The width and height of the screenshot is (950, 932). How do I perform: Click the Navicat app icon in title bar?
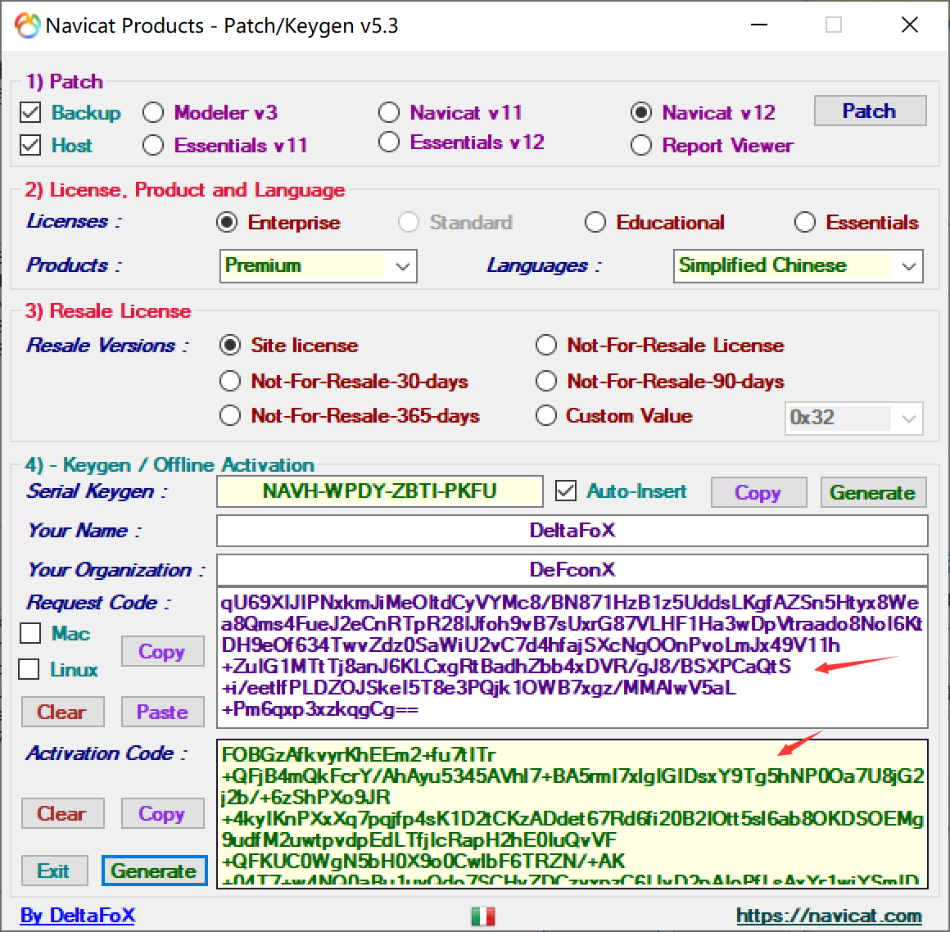(x=27, y=25)
